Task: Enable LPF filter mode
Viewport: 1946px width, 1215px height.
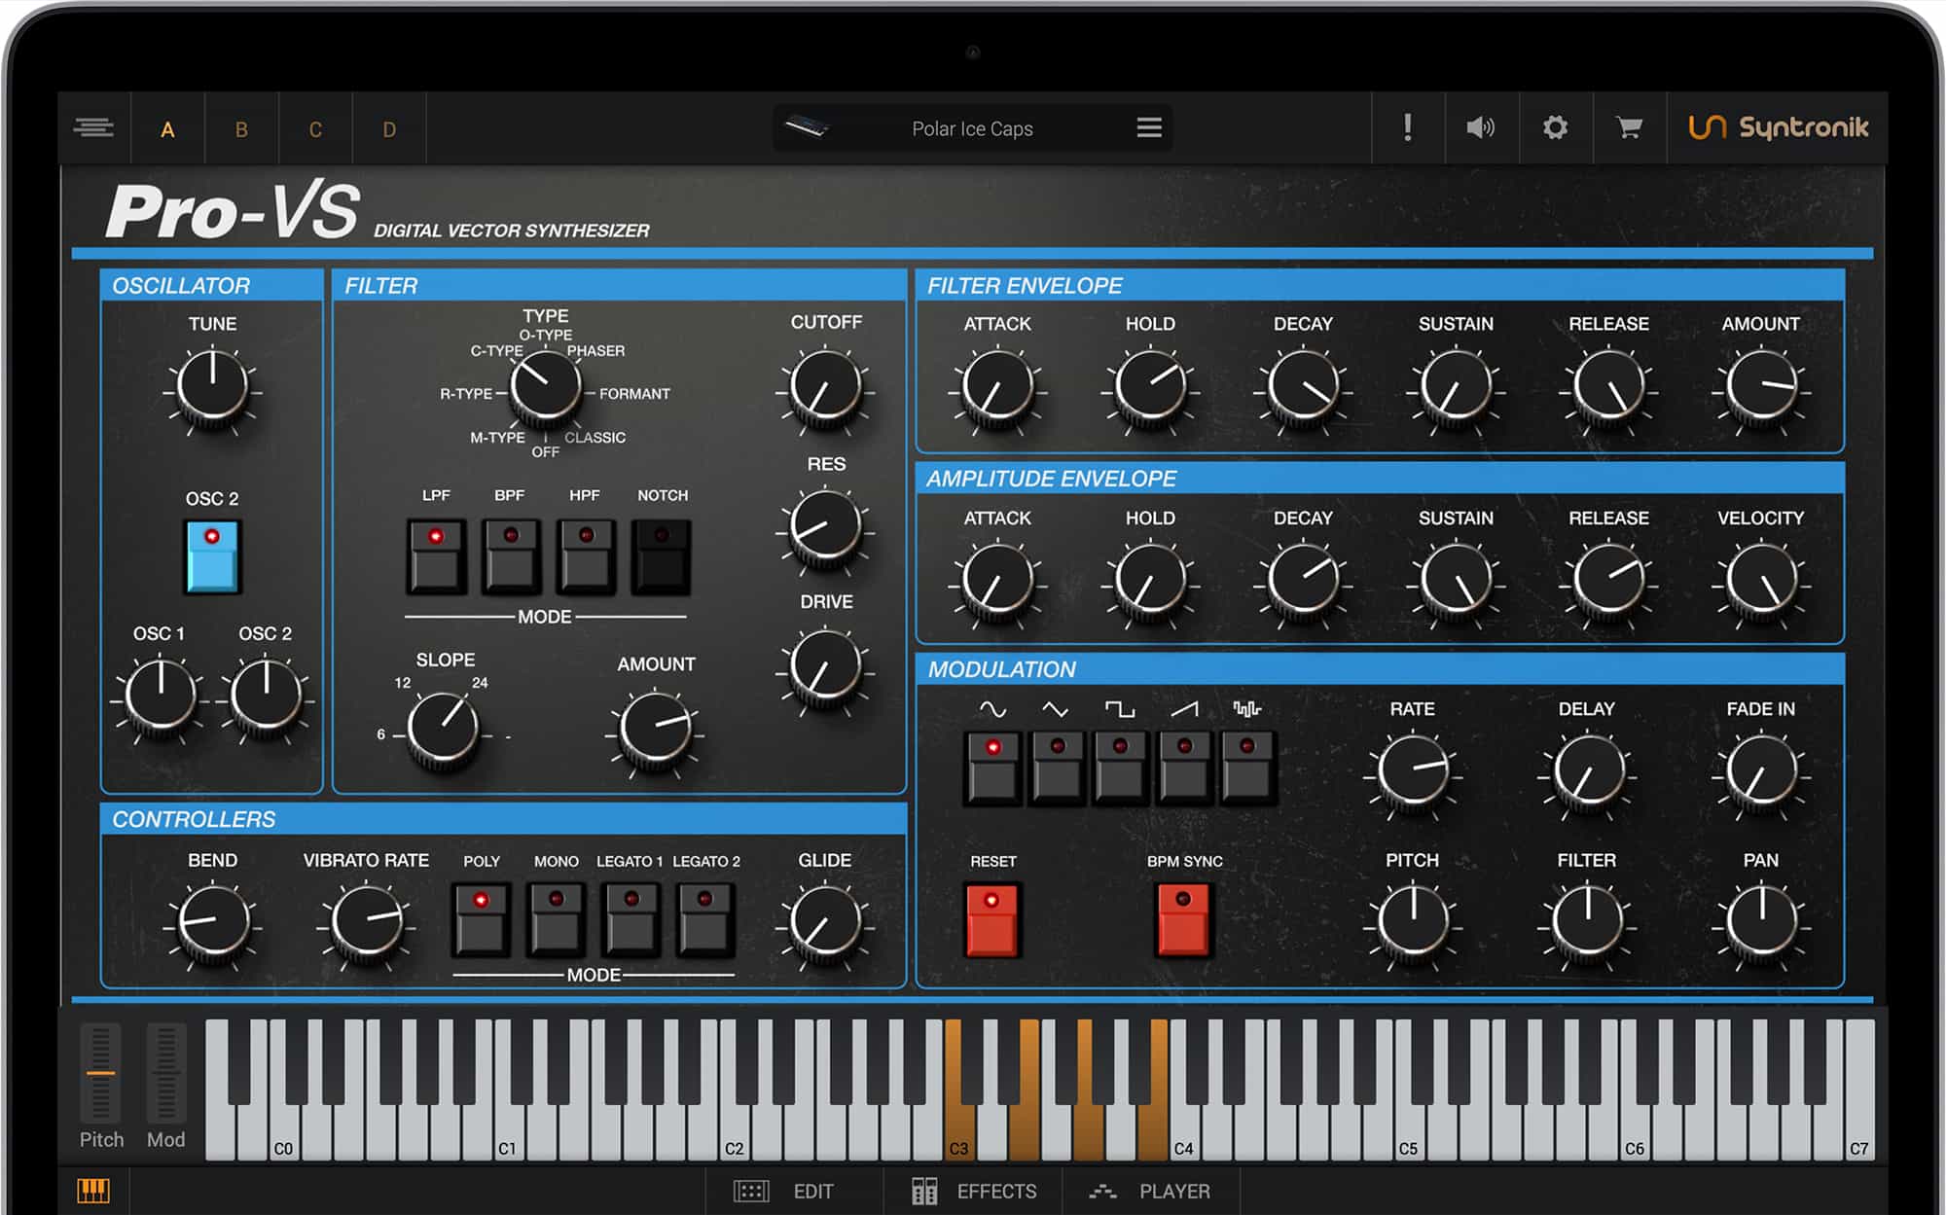Action: (436, 556)
